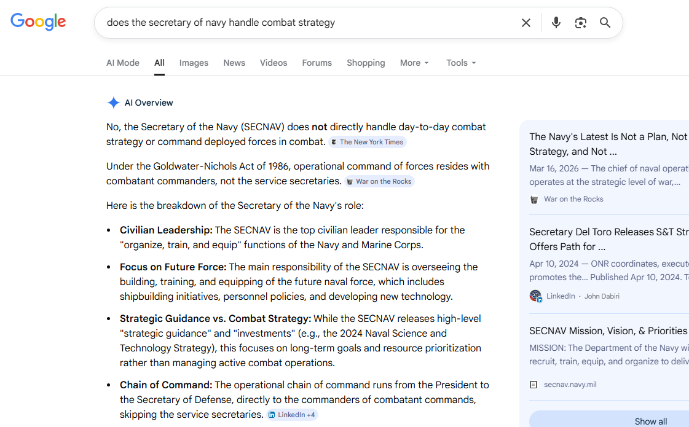Click the Google logo
The image size is (689, 427).
point(38,22)
